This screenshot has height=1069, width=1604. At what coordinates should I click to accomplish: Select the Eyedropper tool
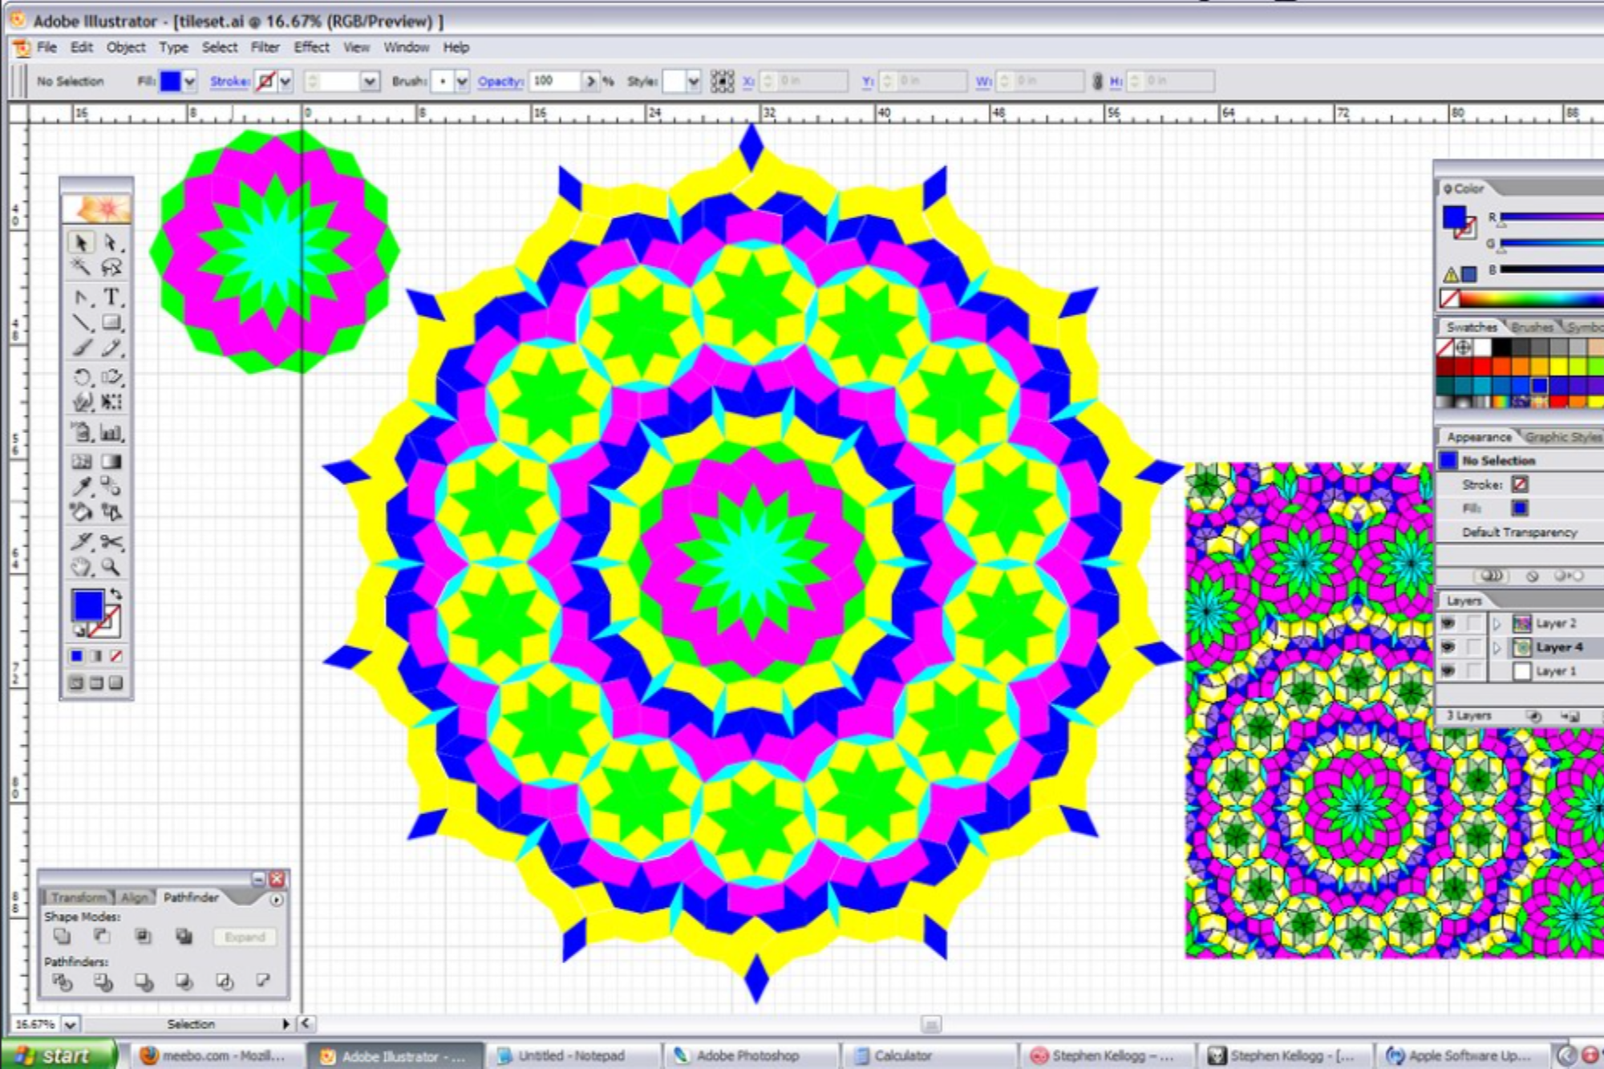pos(81,486)
